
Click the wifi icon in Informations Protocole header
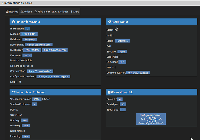tap(14, 92)
